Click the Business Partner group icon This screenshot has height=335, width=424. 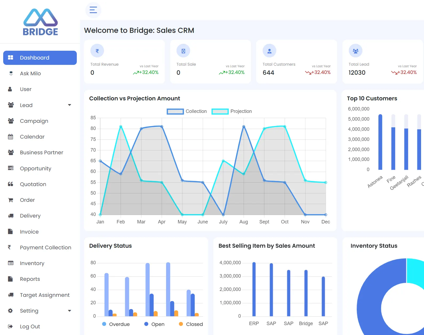coord(11,152)
